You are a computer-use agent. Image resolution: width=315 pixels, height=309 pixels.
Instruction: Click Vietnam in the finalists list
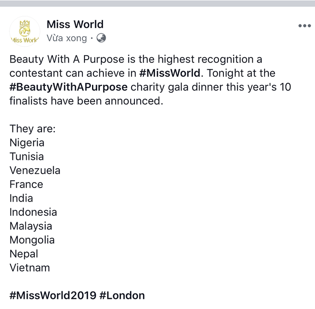(30, 267)
